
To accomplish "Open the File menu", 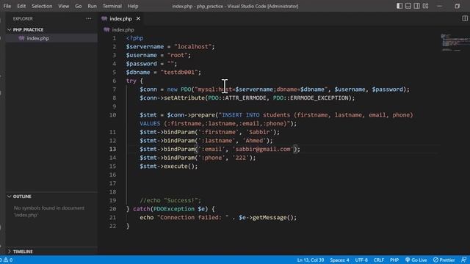I will coord(7,6).
